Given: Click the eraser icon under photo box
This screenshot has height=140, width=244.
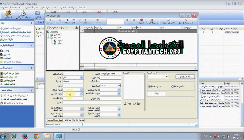Looking at the screenshot, I should [134, 104].
